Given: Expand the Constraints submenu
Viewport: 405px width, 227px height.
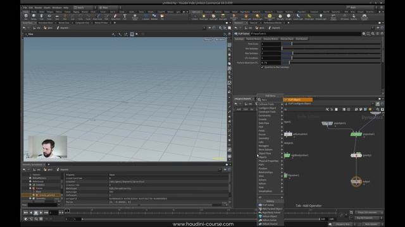Looking at the screenshot, I should (270, 115).
